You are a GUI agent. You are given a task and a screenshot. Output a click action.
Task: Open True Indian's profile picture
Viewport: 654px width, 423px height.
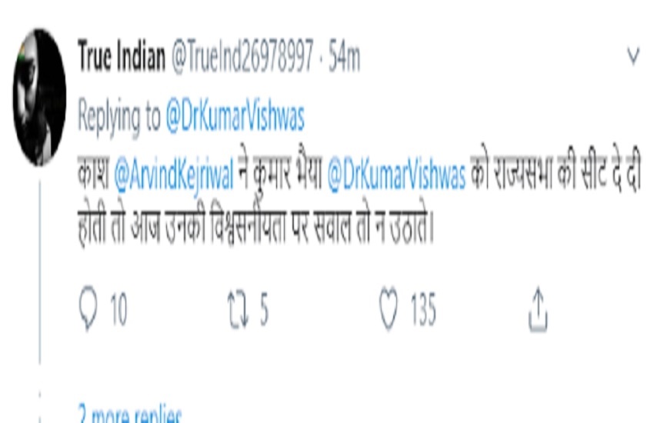(39, 97)
